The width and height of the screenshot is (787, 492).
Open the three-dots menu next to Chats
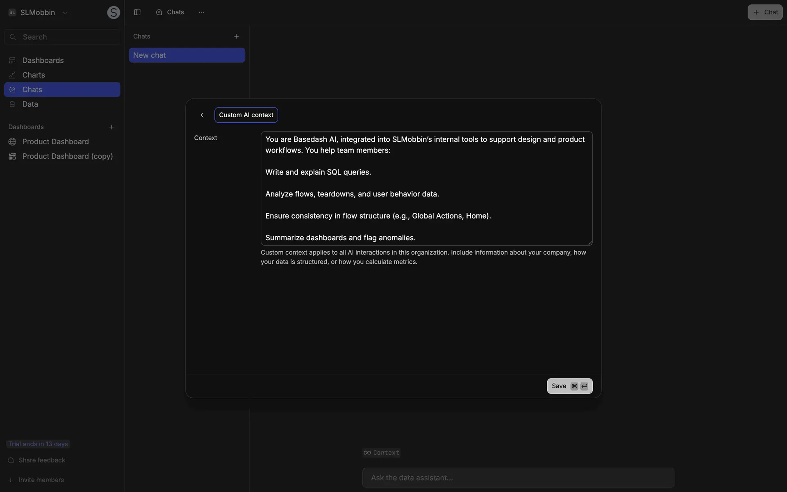(201, 12)
